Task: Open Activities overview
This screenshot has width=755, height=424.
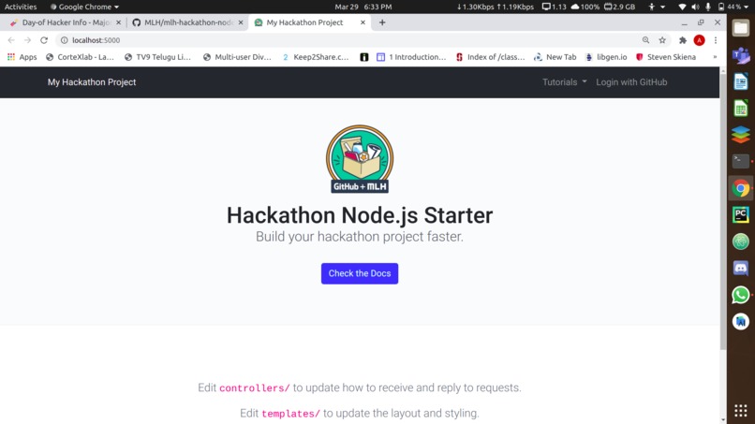Action: [x=21, y=7]
